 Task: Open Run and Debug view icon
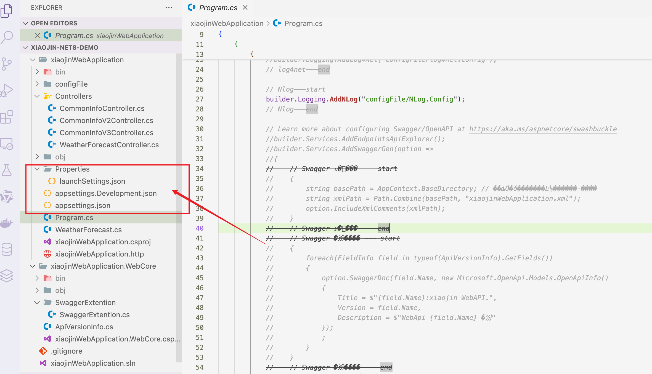(7, 90)
